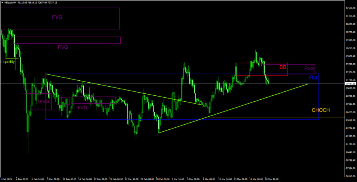Click the current price tag 70737.15

[x=350, y=83]
